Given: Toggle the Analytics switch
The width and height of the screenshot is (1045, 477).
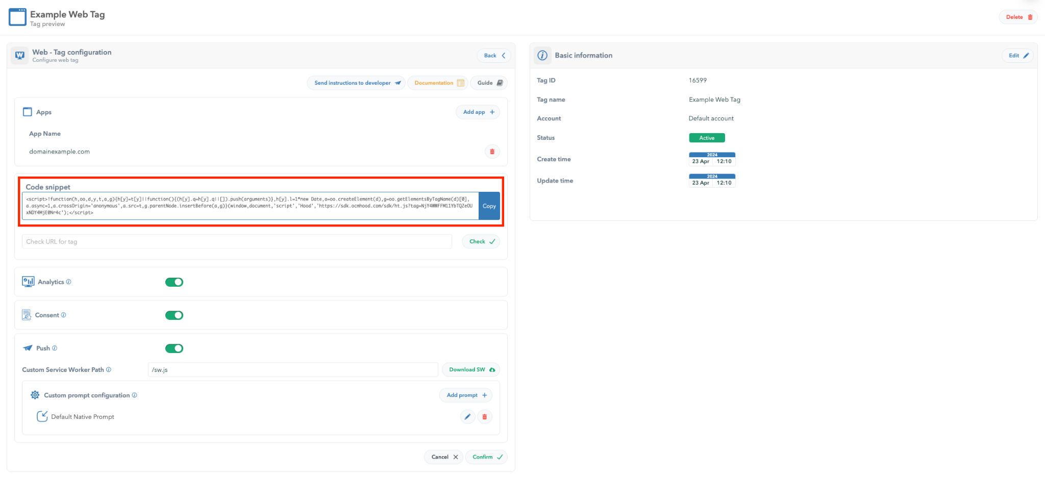Looking at the screenshot, I should [x=174, y=282].
